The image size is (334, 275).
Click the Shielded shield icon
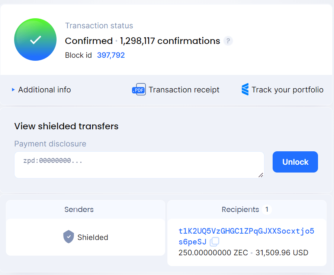pos(68,237)
